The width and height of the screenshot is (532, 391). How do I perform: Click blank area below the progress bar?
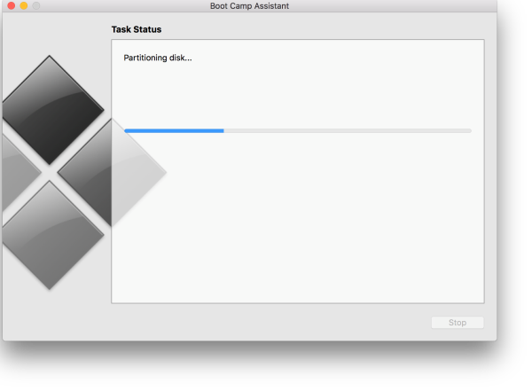tap(297, 222)
